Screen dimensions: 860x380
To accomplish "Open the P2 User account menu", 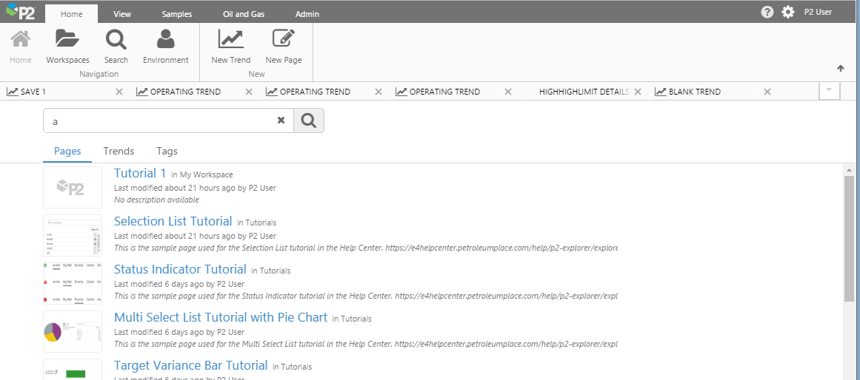I will 818,12.
